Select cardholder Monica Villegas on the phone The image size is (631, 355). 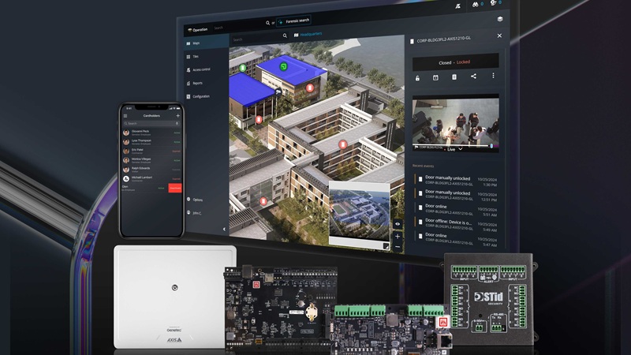point(151,160)
